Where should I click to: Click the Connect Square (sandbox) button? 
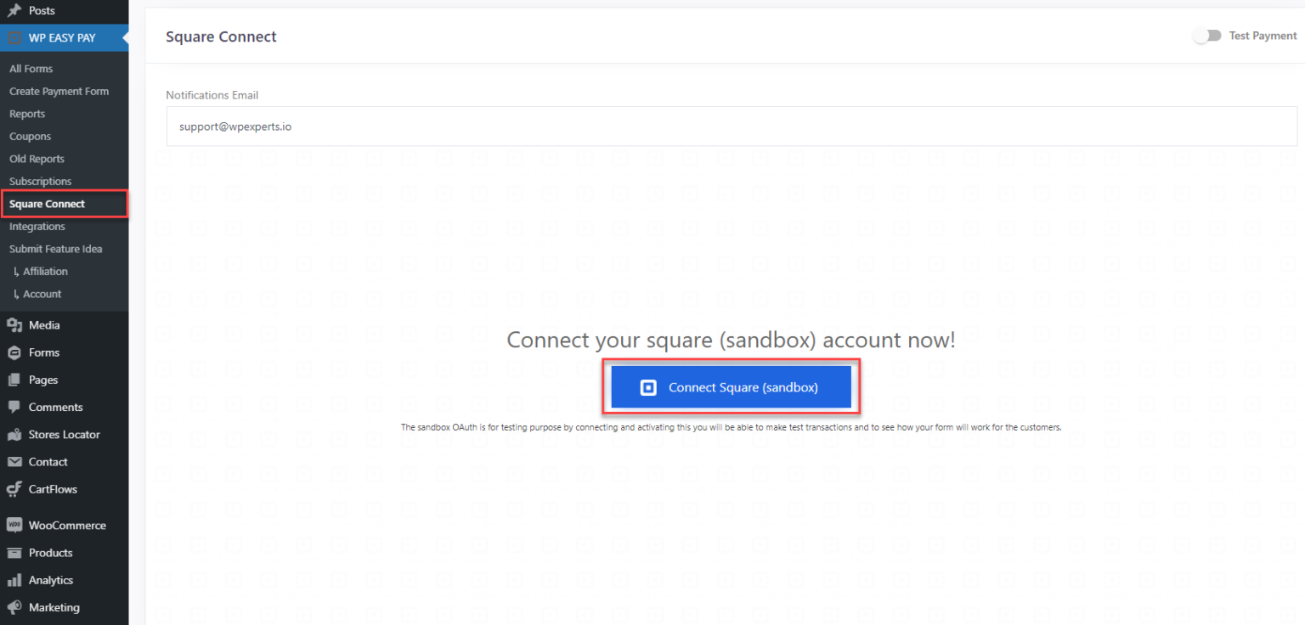[730, 387]
